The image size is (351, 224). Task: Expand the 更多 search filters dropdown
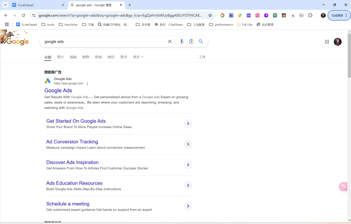(x=138, y=57)
